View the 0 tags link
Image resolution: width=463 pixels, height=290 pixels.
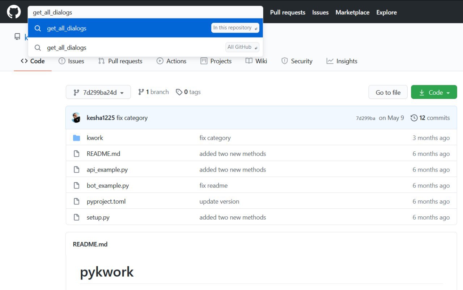(x=188, y=92)
